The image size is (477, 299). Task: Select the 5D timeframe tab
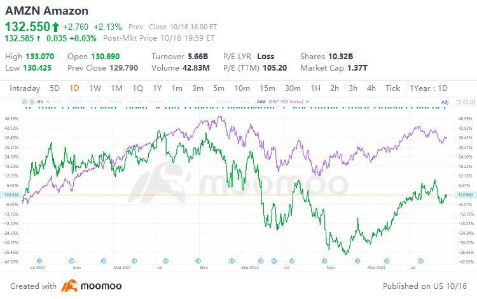tap(55, 88)
